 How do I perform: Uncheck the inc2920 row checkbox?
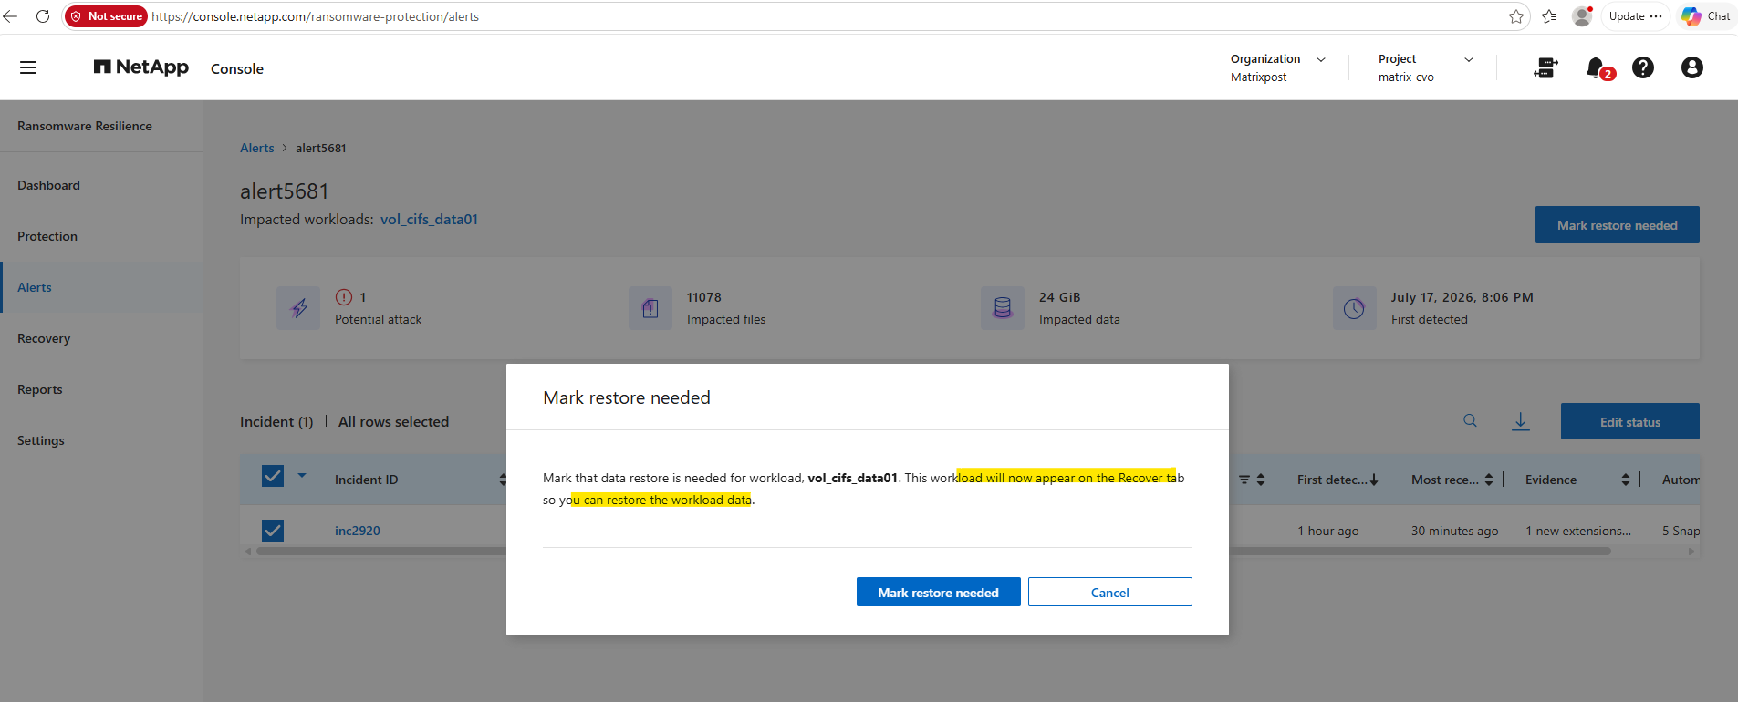pyautogui.click(x=273, y=531)
